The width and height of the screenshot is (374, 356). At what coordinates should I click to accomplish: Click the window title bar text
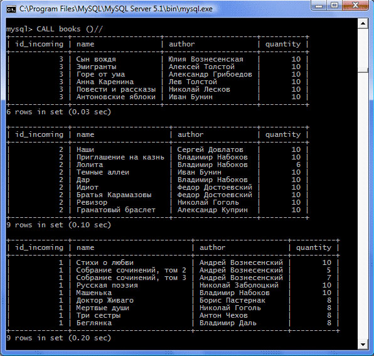tap(116, 9)
